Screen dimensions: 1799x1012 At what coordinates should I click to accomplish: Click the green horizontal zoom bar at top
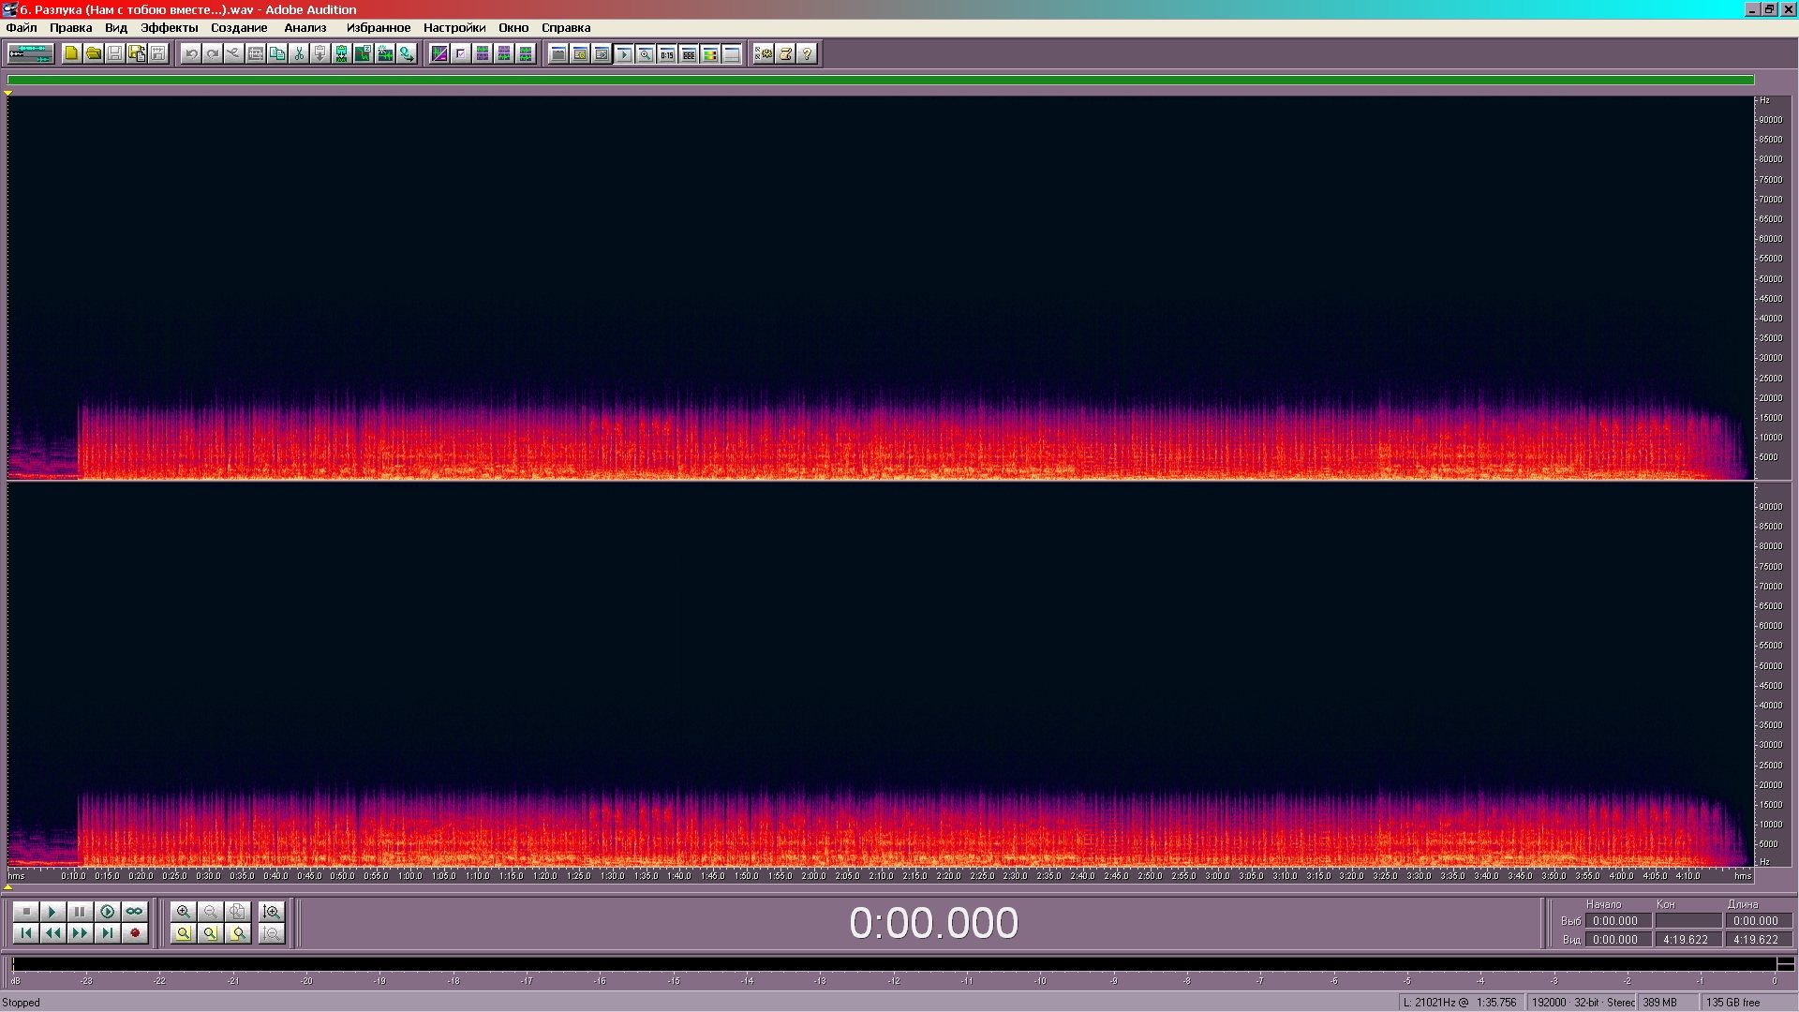(881, 81)
